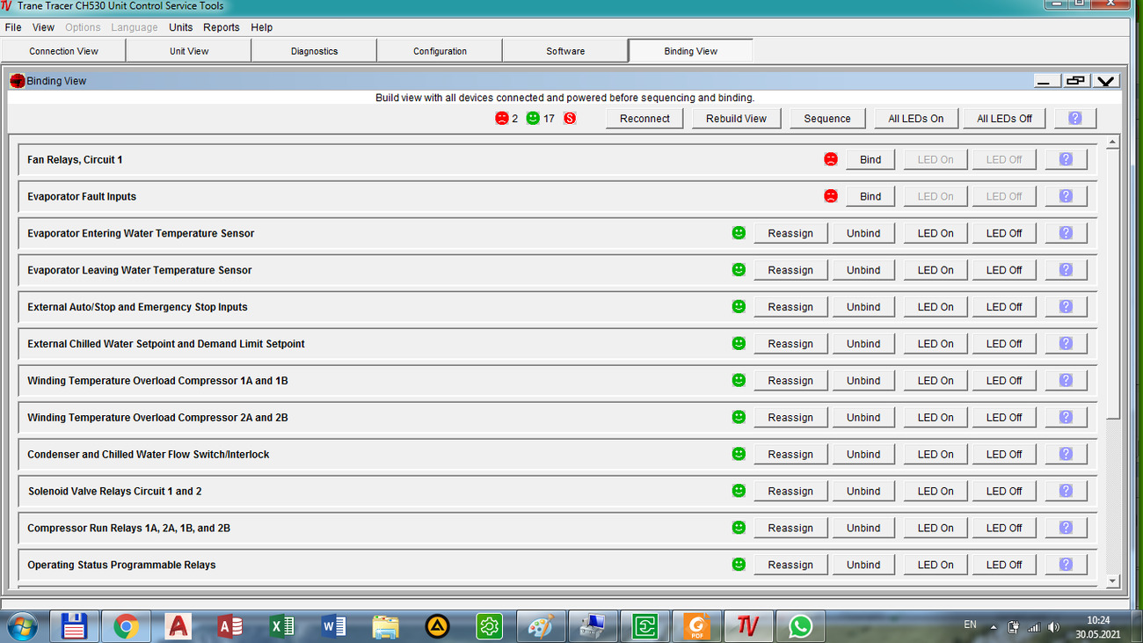Viewport: 1143px width, 643px height.
Task: Open Word from the taskbar
Action: (x=333, y=626)
